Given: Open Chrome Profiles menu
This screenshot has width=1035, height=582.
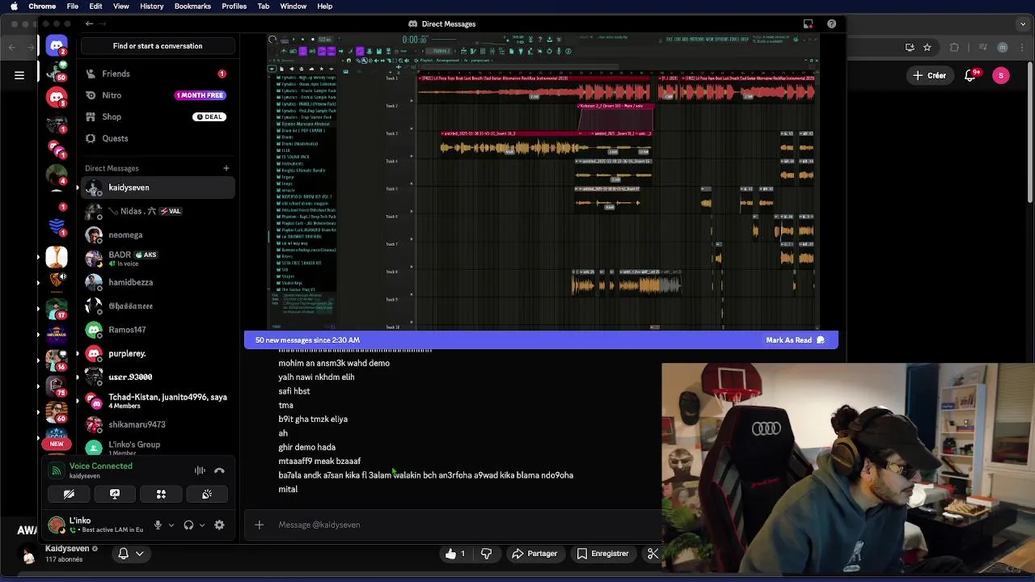Looking at the screenshot, I should tap(234, 6).
